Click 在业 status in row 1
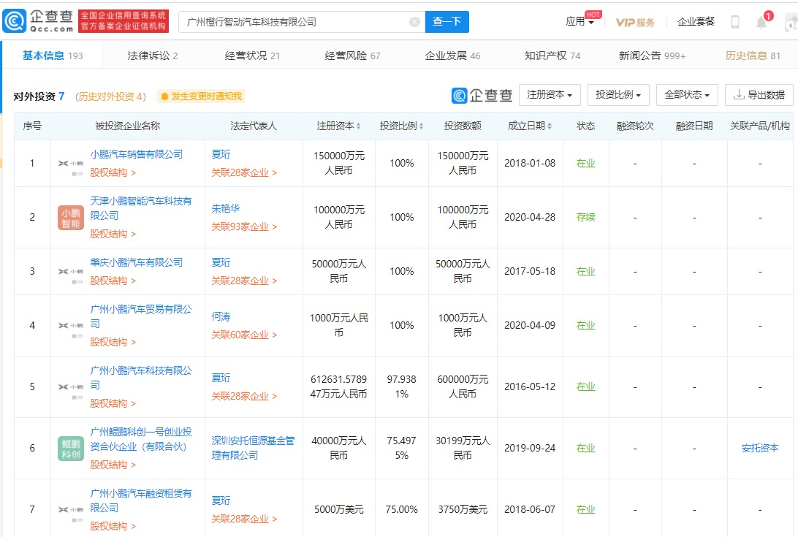 click(586, 164)
